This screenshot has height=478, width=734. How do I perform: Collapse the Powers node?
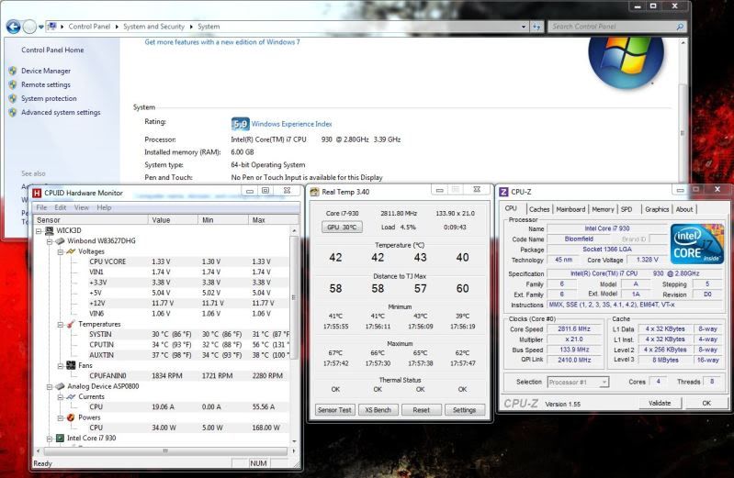coord(61,417)
